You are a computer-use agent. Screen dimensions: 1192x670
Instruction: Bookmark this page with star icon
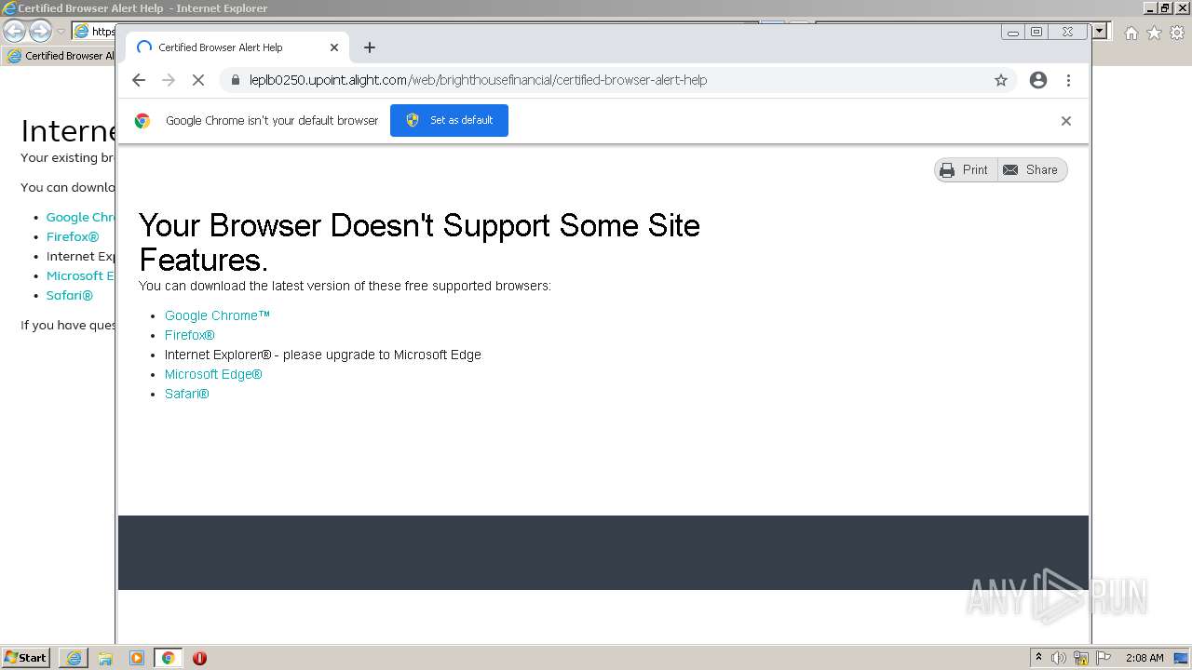[x=1001, y=80]
